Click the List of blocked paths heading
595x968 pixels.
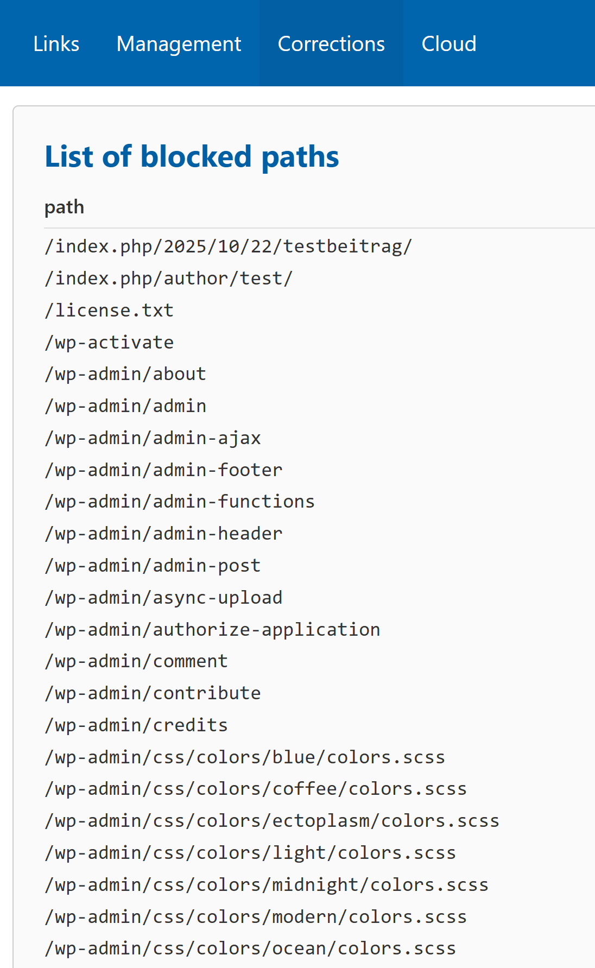pos(191,157)
